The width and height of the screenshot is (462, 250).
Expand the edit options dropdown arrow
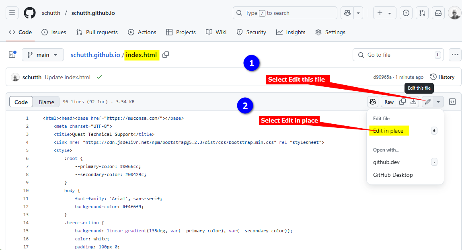coord(438,102)
